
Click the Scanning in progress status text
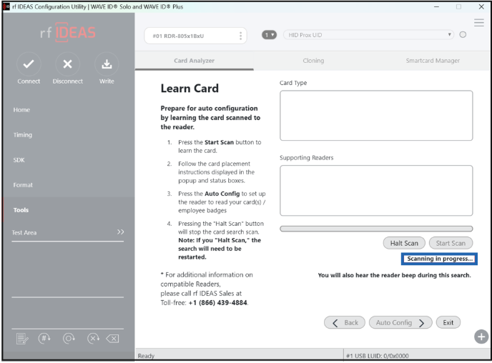point(439,259)
